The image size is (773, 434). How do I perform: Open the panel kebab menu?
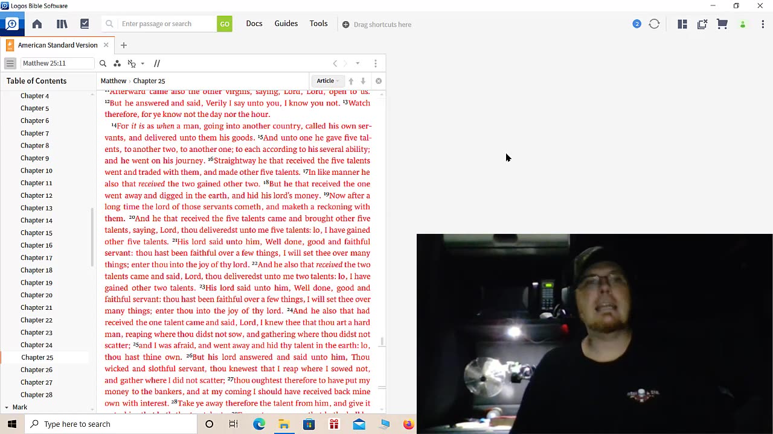click(x=376, y=63)
